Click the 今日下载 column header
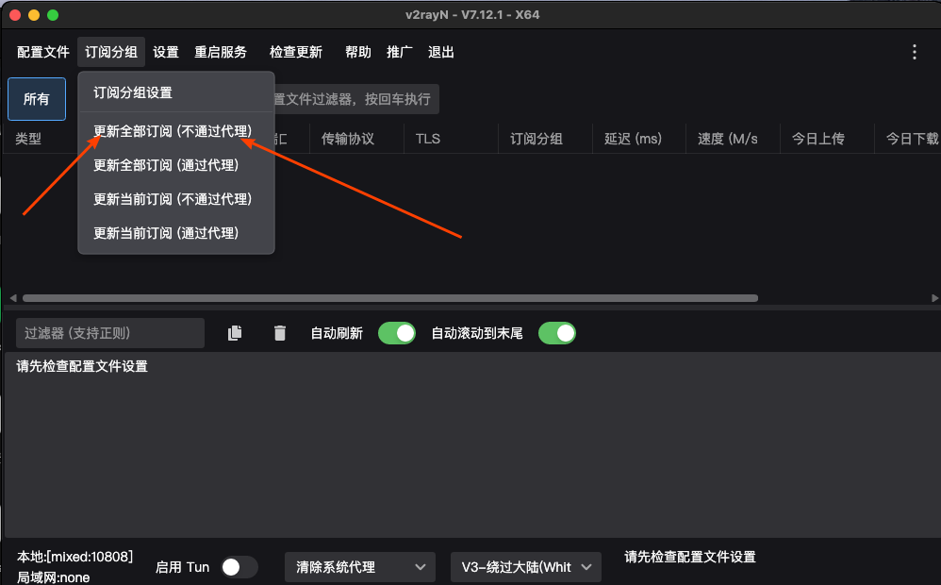This screenshot has height=585, width=941. coord(912,139)
